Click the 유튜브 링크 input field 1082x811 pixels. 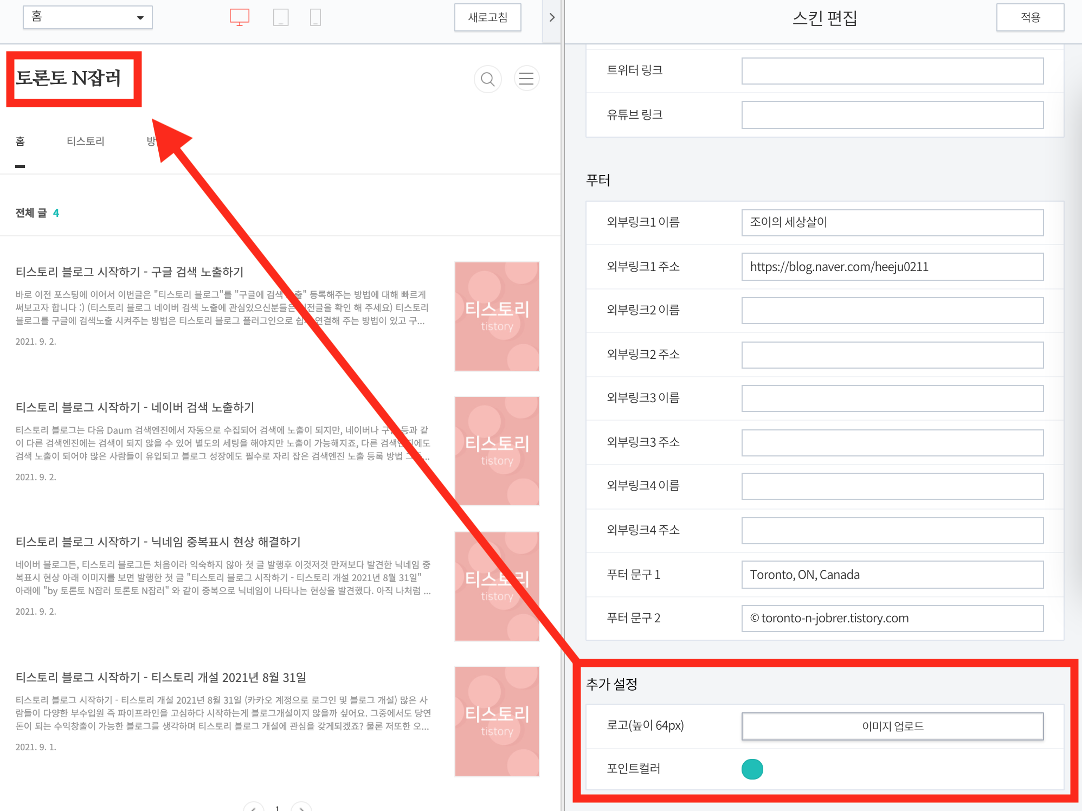892,115
